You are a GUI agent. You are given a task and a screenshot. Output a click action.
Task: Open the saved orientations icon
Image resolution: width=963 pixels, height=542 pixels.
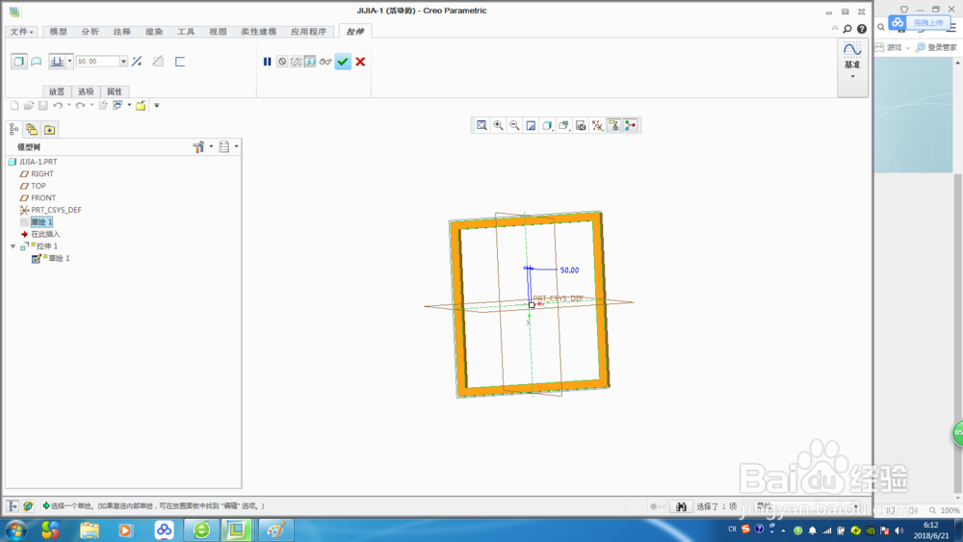[564, 126]
